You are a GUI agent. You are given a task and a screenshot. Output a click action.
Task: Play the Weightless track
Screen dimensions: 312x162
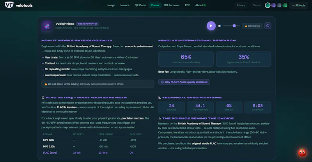[x=211, y=26]
